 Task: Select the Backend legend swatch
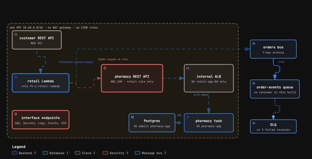pos(15,153)
